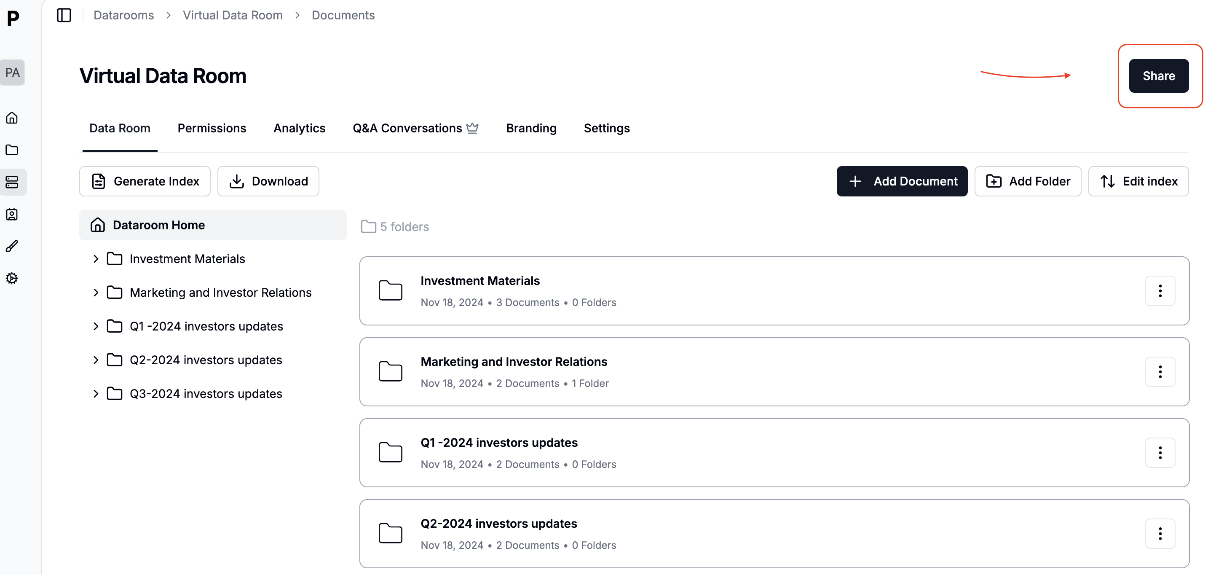
Task: Open the home icon in sidebar
Action: [12, 118]
